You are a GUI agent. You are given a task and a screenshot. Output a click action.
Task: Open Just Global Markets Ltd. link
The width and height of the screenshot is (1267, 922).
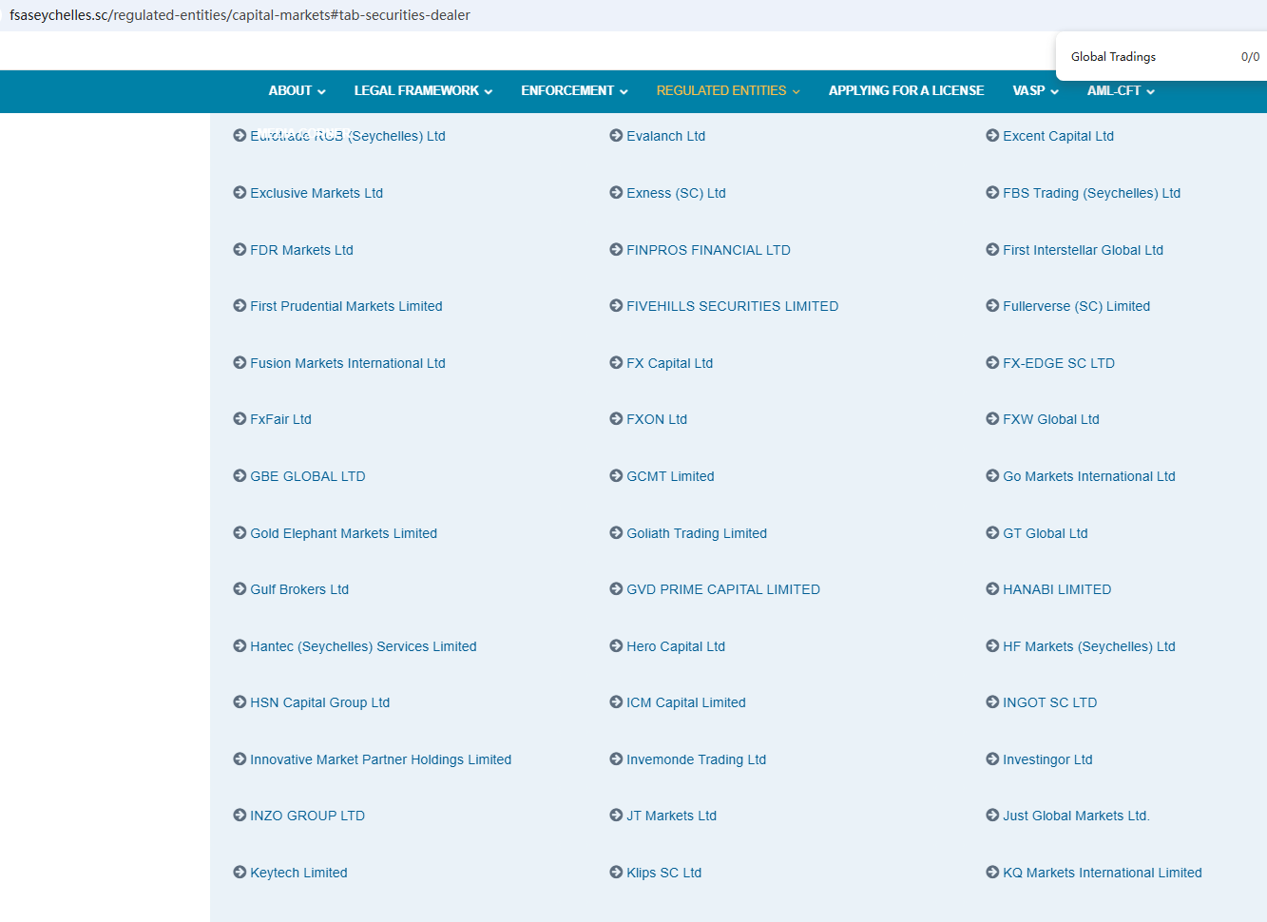(x=1076, y=816)
